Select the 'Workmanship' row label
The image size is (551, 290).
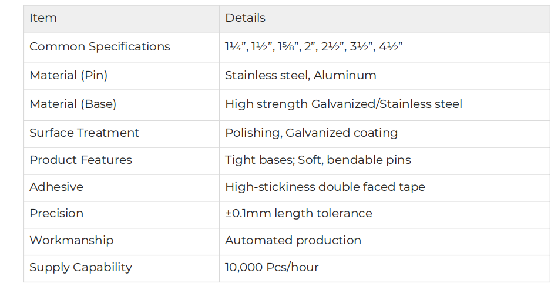[72, 241]
